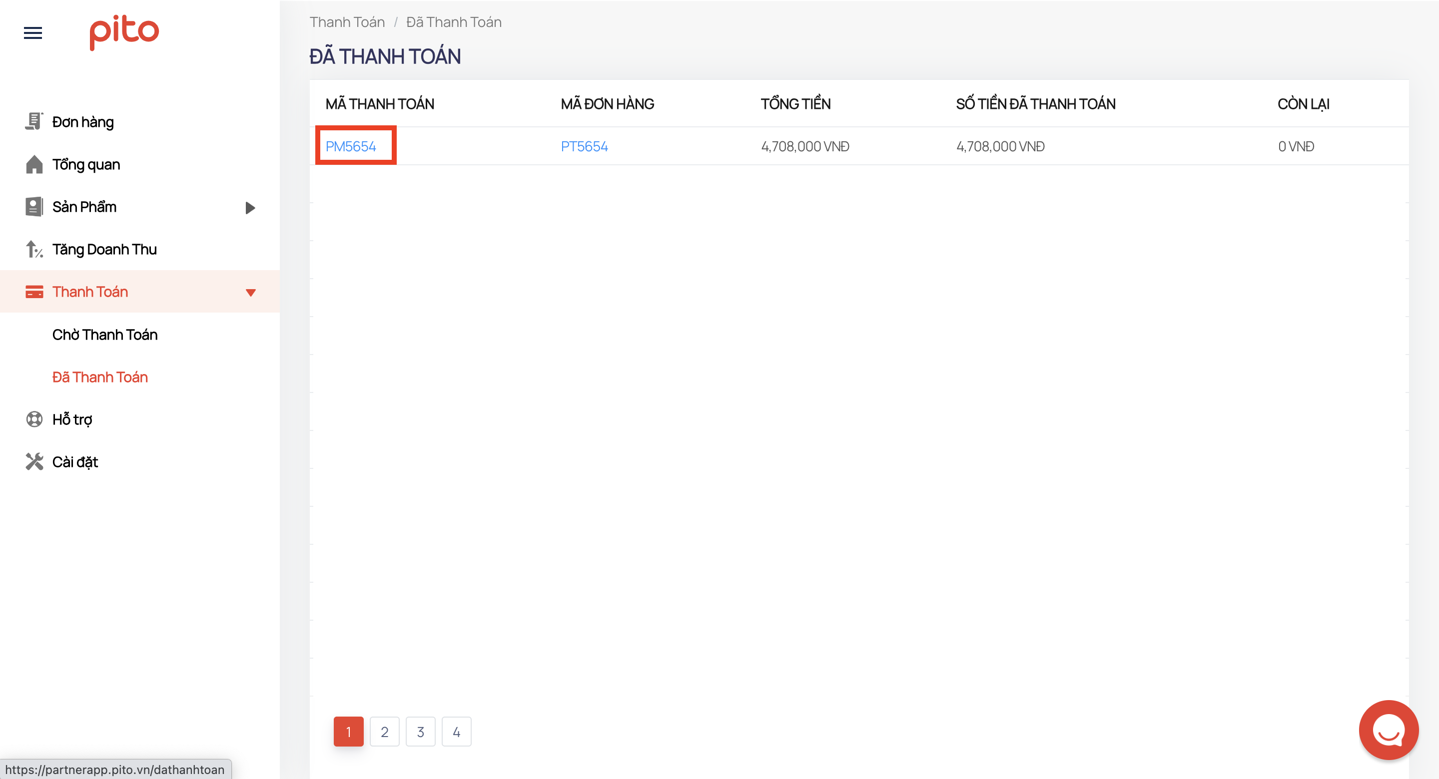The image size is (1439, 779).
Task: Click the Cài đặt tools icon
Action: (x=34, y=461)
